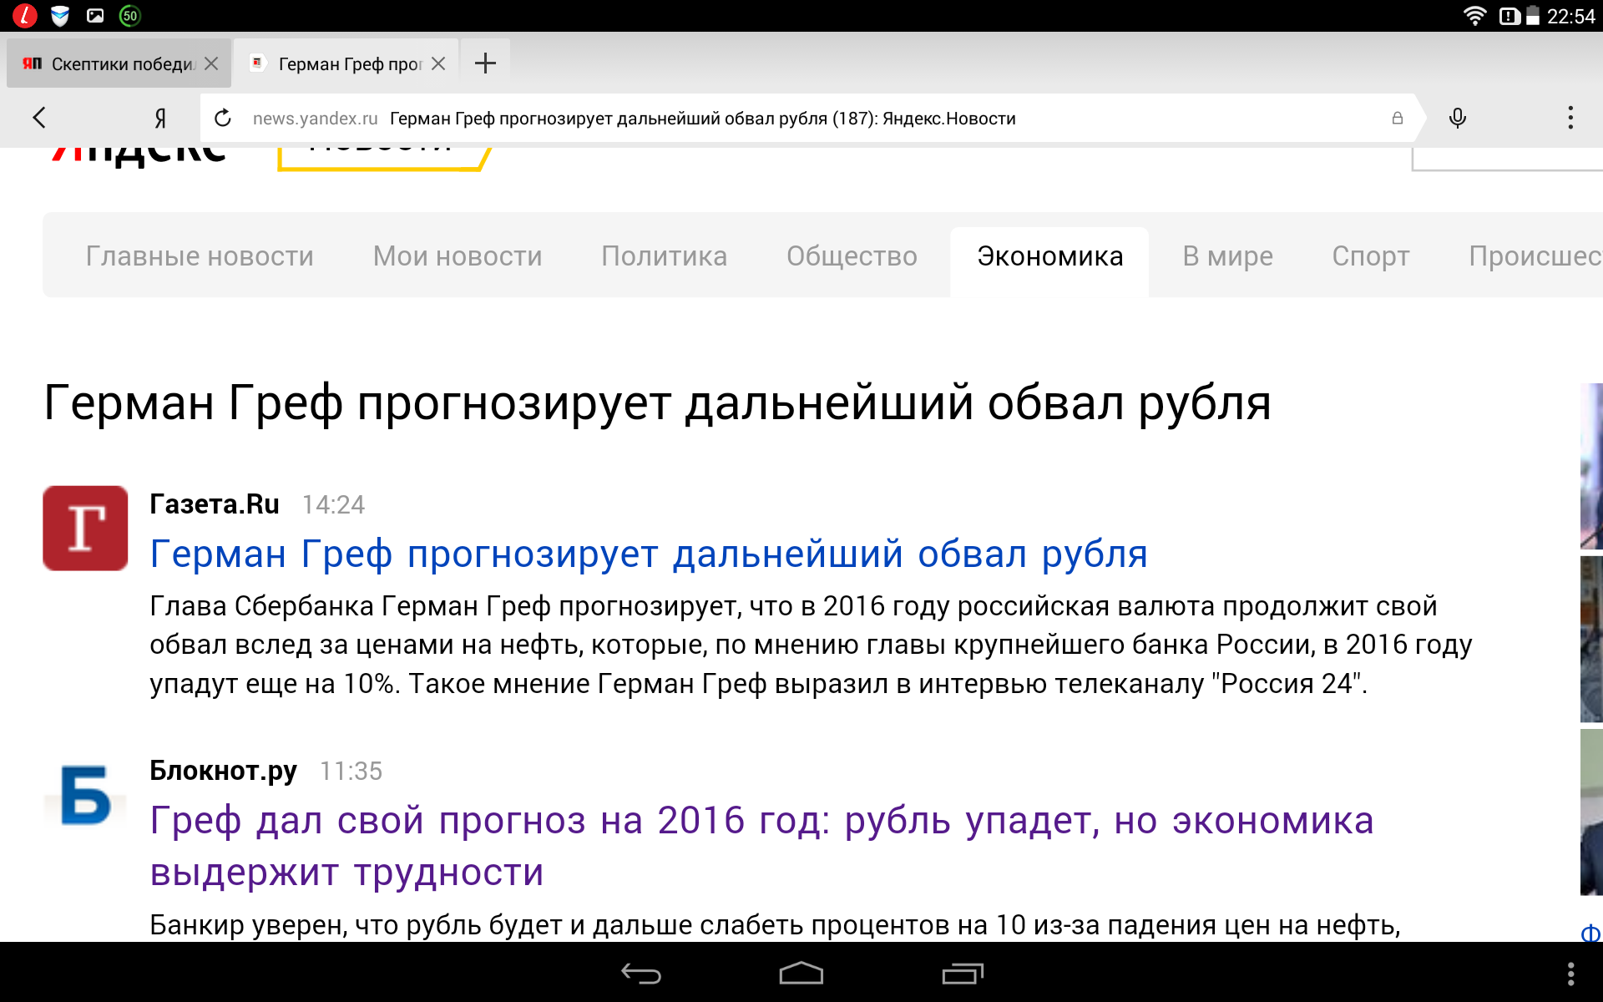Tap the Блокнот.ру blue "Б" logo
This screenshot has width=1603, height=1002.
(x=85, y=795)
